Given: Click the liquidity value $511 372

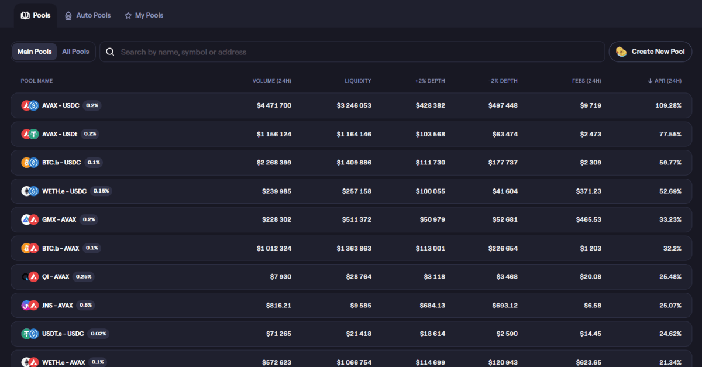Looking at the screenshot, I should pyautogui.click(x=357, y=219).
